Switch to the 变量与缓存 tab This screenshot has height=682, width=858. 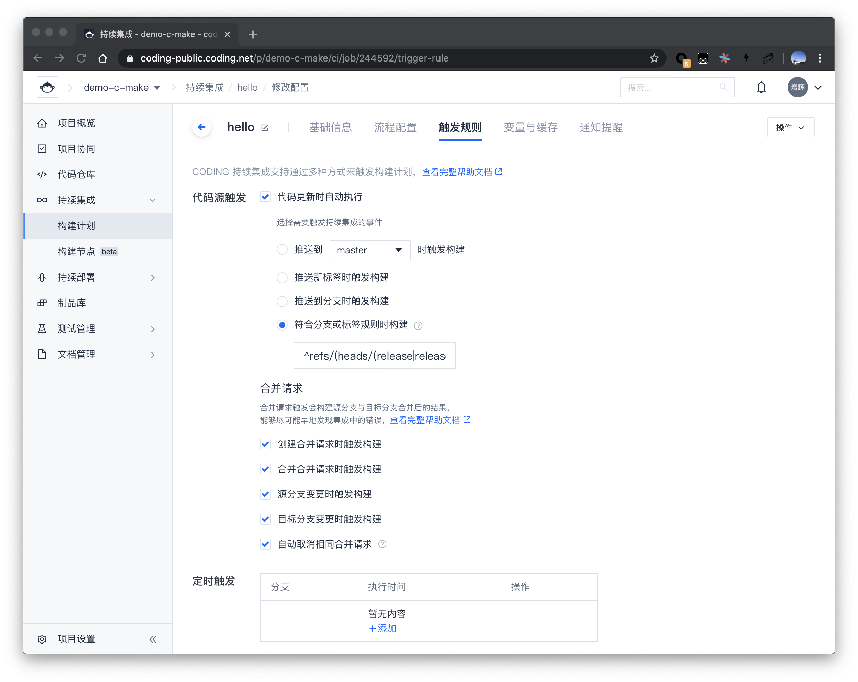point(530,127)
